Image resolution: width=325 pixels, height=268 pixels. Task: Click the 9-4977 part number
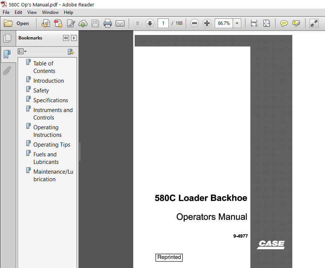pos(241,236)
